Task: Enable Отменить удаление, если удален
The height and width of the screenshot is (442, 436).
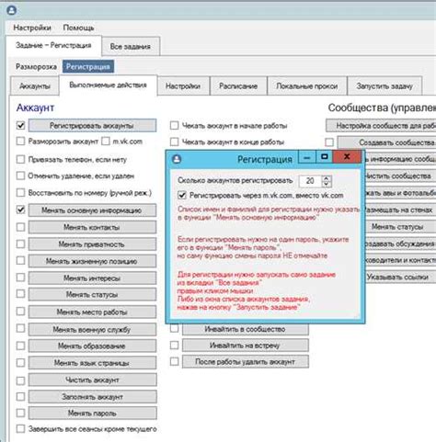Action: coord(20,176)
